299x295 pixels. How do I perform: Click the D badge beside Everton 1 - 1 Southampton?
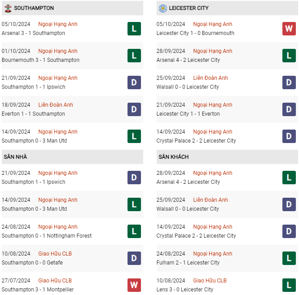coord(134,109)
